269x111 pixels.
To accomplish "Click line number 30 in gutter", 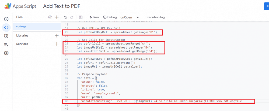I will pyautogui.click(x=67, y=70).
